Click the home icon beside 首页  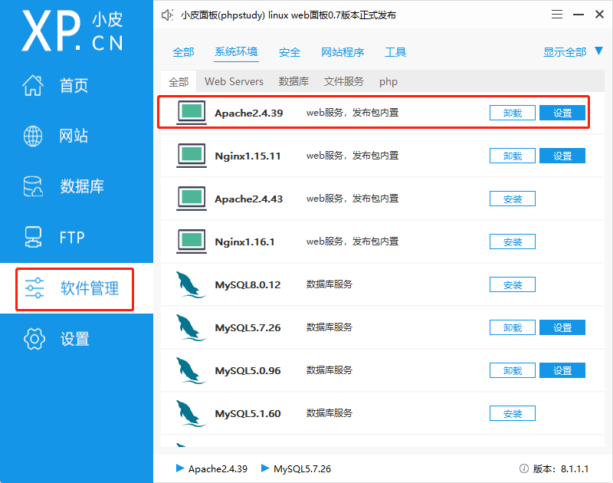(x=33, y=85)
